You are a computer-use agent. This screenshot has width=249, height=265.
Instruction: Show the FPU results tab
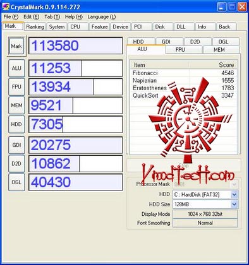[180, 50]
